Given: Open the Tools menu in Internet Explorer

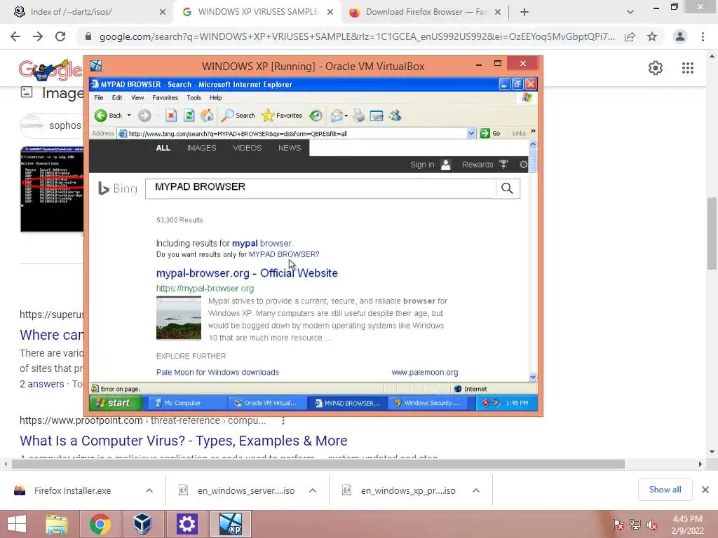Looking at the screenshot, I should point(194,97).
